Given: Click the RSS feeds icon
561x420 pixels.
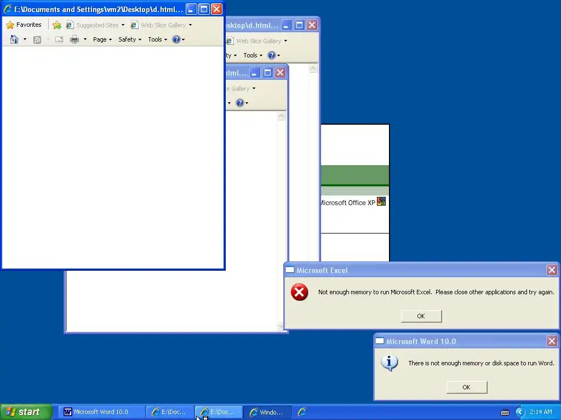Looking at the screenshot, I should point(37,39).
